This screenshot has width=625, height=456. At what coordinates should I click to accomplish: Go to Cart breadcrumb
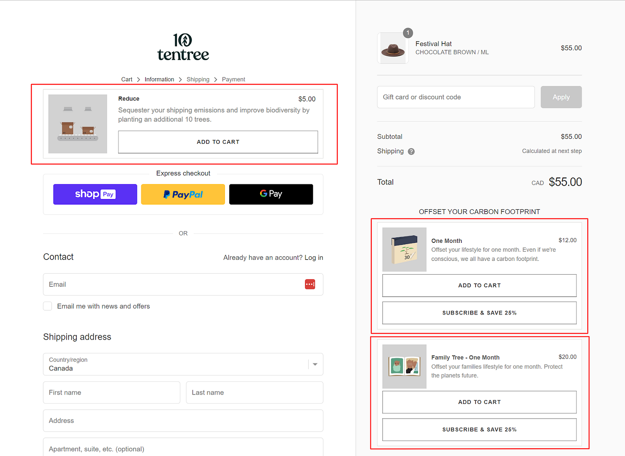point(127,80)
